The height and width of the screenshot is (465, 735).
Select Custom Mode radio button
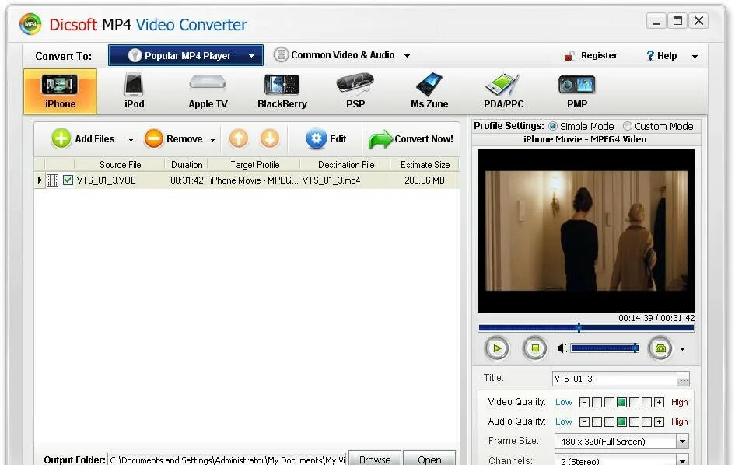627,126
